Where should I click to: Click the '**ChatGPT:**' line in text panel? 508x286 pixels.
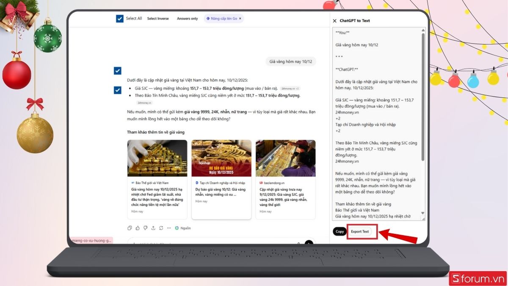[347, 69]
